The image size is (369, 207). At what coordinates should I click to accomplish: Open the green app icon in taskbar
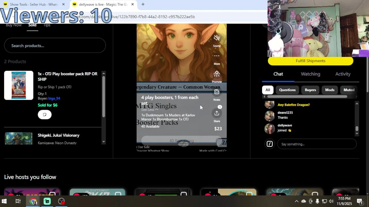pyautogui.click(x=47, y=202)
